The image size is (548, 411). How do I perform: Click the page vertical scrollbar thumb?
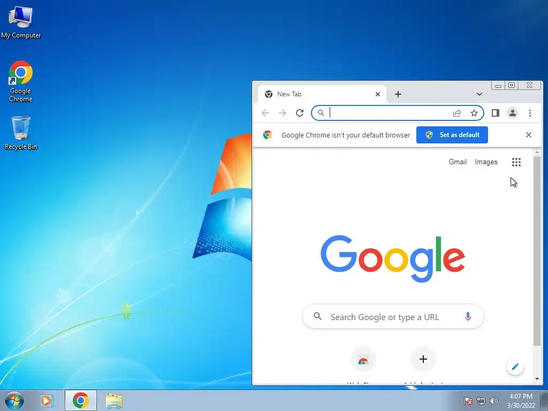point(537,251)
